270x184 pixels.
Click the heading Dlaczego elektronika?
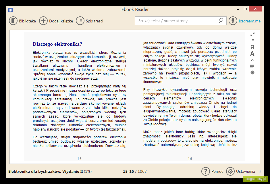click(57, 44)
